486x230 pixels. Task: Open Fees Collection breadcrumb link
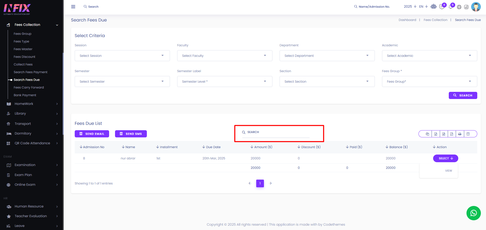click(x=435, y=20)
